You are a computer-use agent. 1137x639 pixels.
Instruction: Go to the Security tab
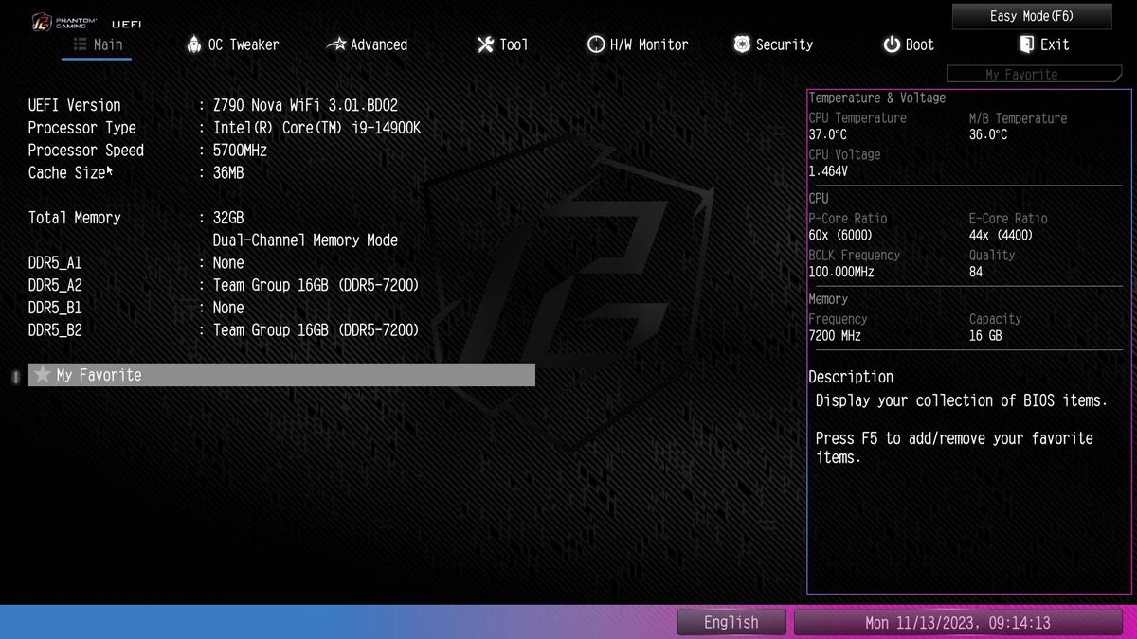[x=773, y=44]
